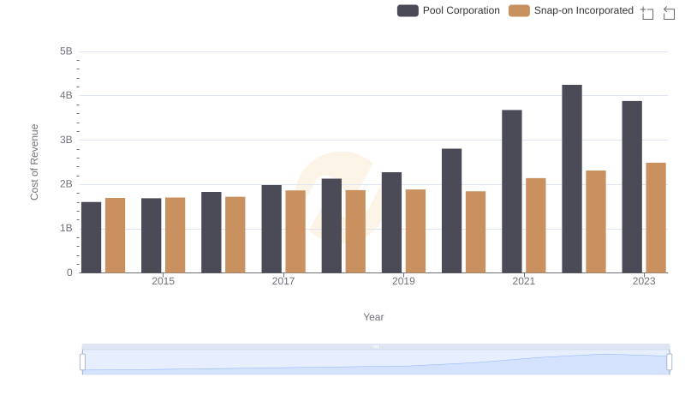Toggle Snap-on Incorporated series in legend

tap(571, 10)
